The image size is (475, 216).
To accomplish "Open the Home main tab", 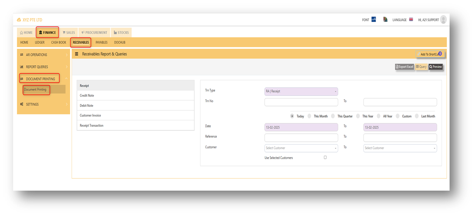I will [x=26, y=33].
